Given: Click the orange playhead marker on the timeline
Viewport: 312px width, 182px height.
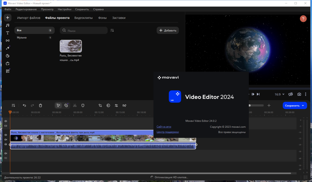Looking at the screenshot, I should pyautogui.click(x=10, y=112).
